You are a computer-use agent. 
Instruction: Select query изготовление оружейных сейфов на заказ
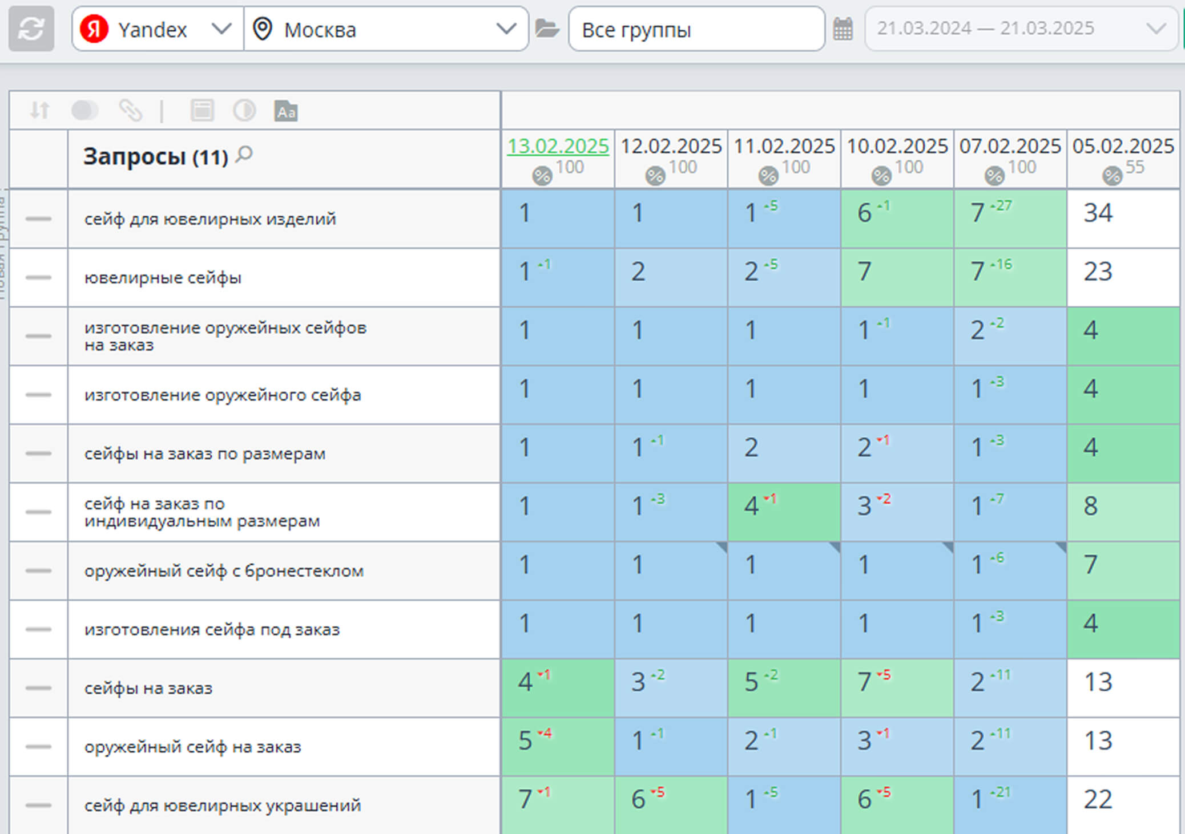tap(225, 336)
